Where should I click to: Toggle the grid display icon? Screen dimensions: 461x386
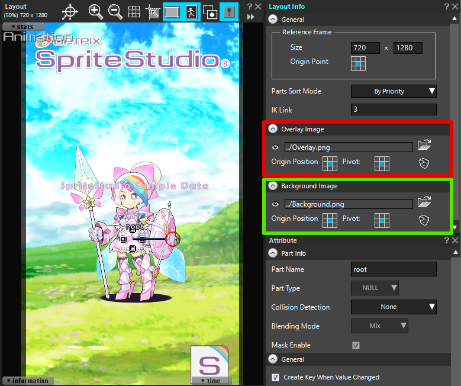click(134, 12)
